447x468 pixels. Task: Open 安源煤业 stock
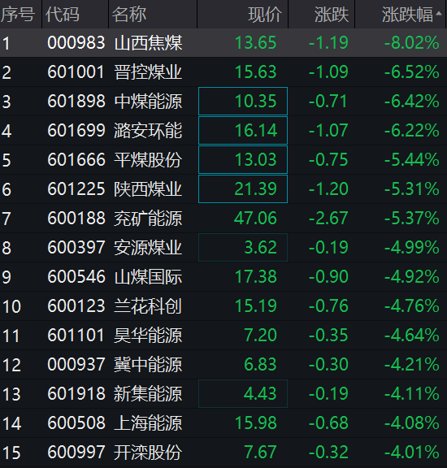pyautogui.click(x=148, y=248)
